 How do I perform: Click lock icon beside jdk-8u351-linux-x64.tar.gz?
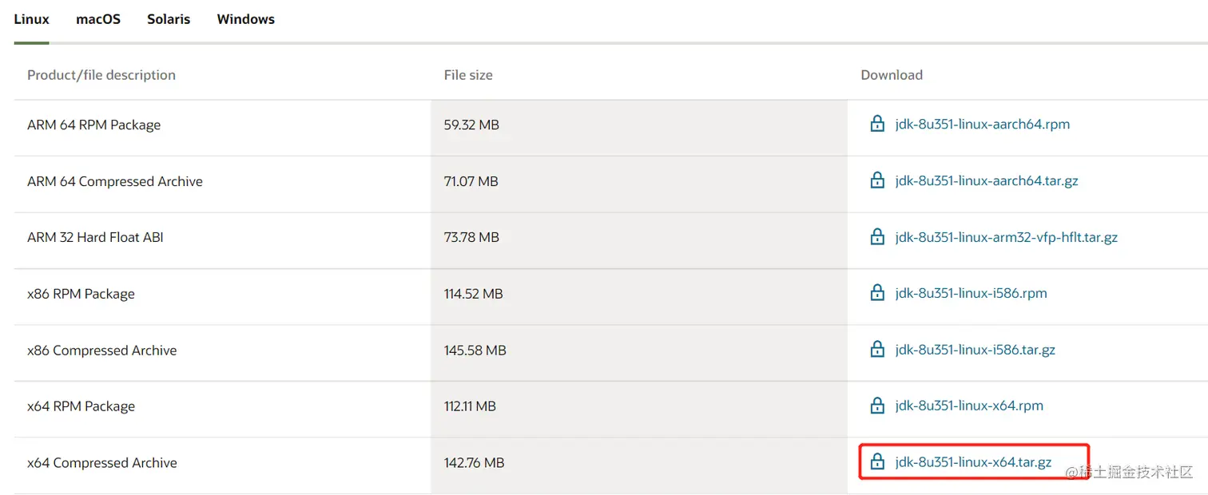(877, 462)
